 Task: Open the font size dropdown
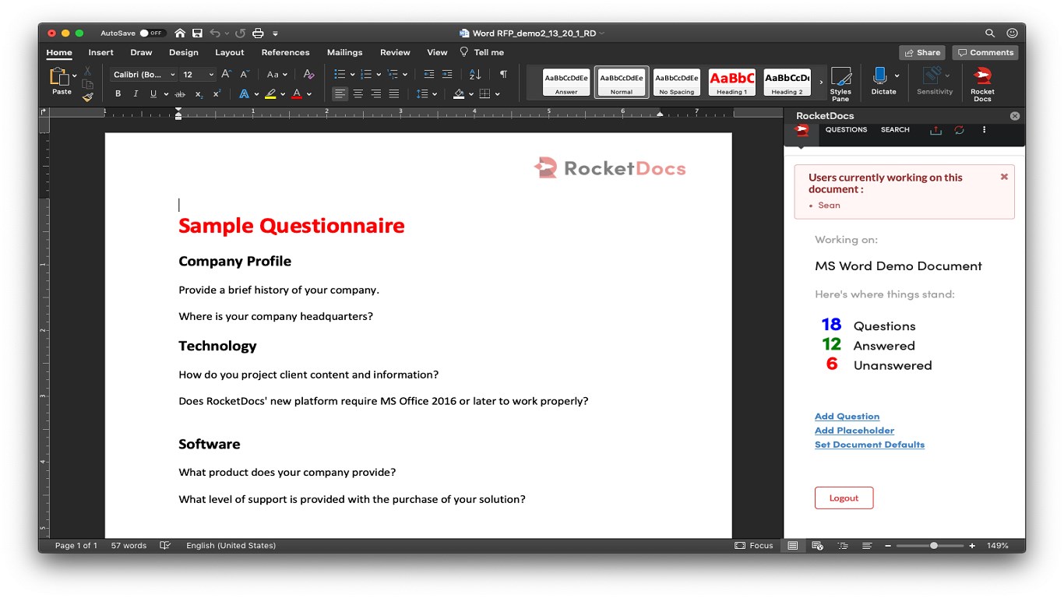211,75
